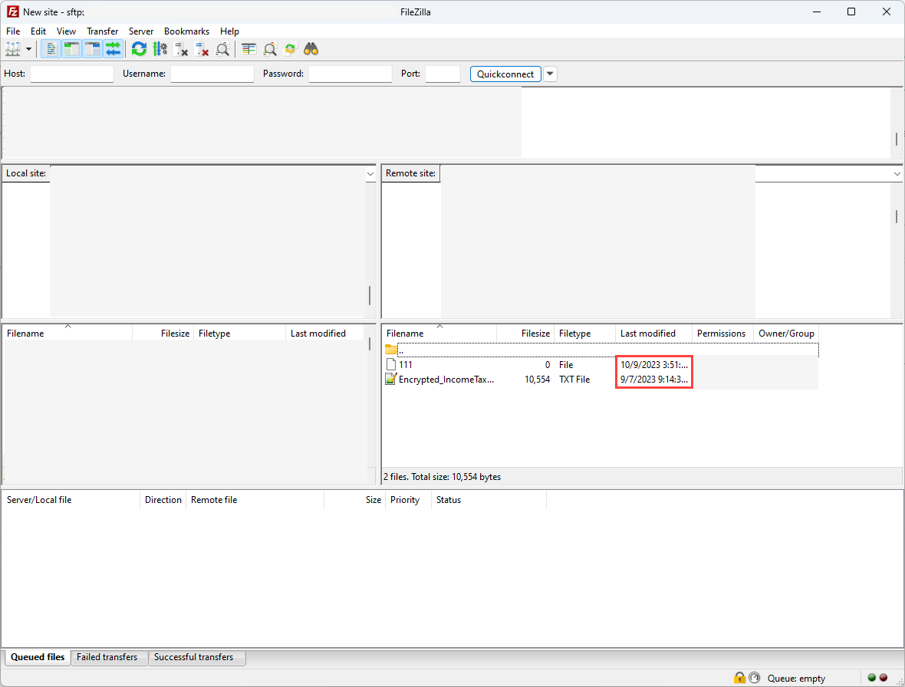Click the Direction queue column header
The image size is (905, 687).
coord(163,499)
